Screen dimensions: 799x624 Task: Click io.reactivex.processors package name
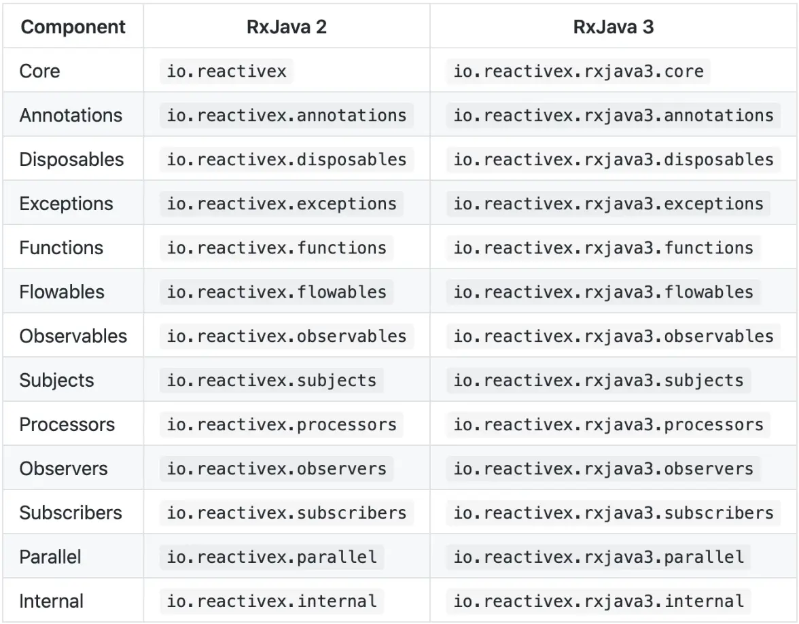tap(281, 425)
